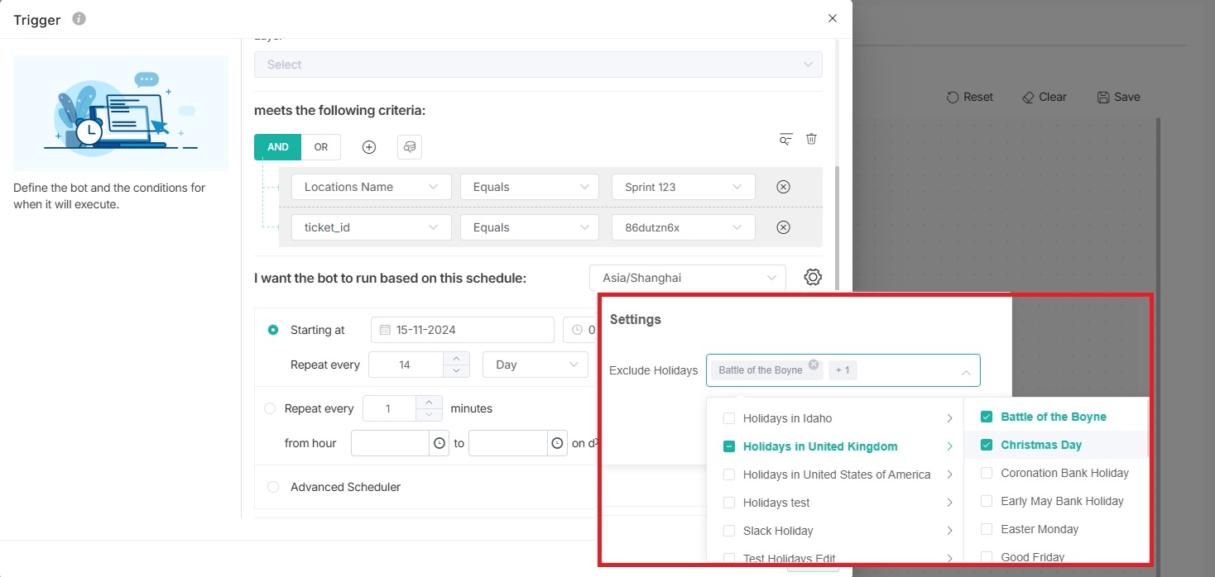Click the Starting at date field
Image resolution: width=1215 pixels, height=577 pixels.
[x=462, y=330]
